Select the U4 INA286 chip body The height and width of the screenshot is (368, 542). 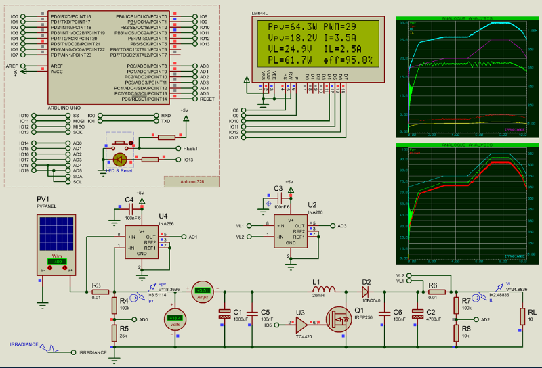pyautogui.click(x=142, y=242)
